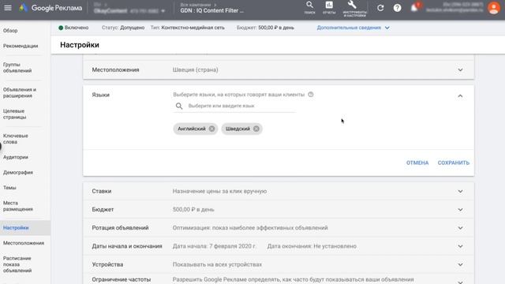Open Расписание показа объявлений in sidebar
This screenshot has width=505, height=284.
[17, 264]
